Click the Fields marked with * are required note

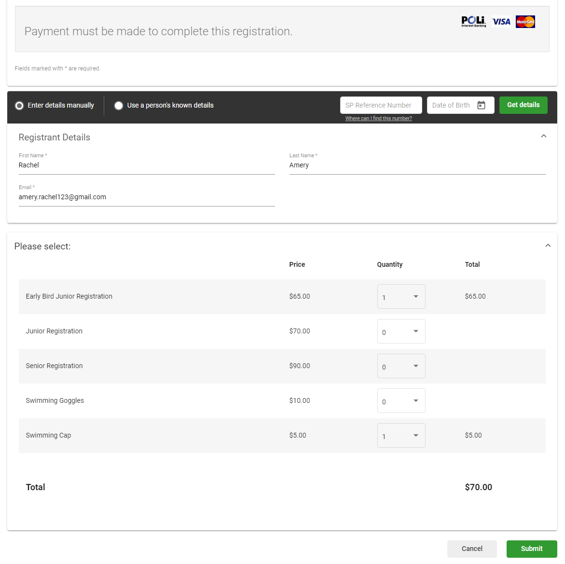(x=57, y=69)
